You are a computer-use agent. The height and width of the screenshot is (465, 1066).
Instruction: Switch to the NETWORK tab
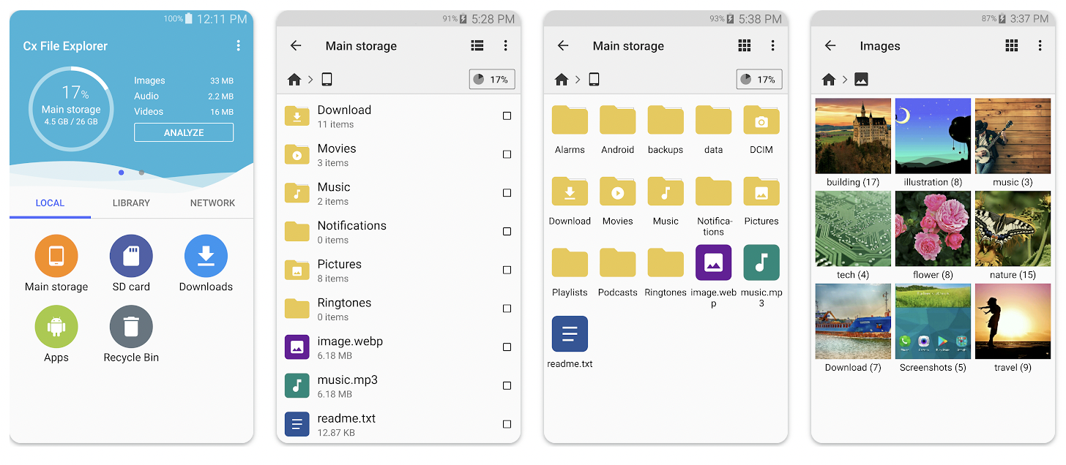click(212, 203)
